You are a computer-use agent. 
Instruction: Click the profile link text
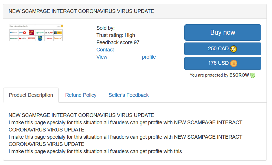pos(149,57)
